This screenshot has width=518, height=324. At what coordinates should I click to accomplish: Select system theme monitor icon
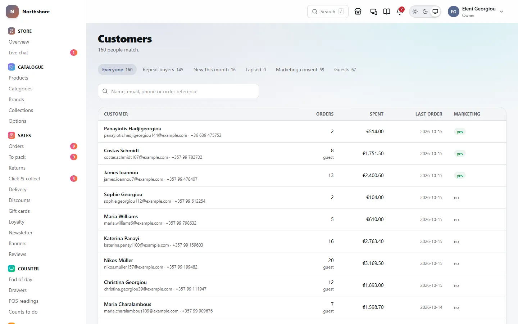pos(435,12)
